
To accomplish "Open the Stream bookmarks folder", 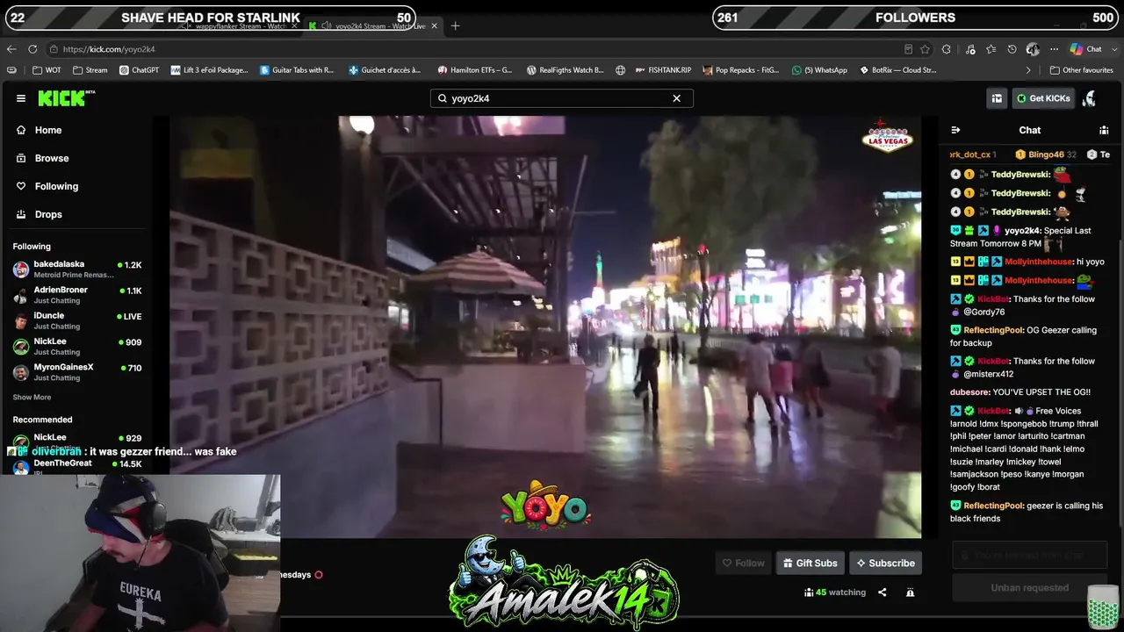I will click(90, 70).
